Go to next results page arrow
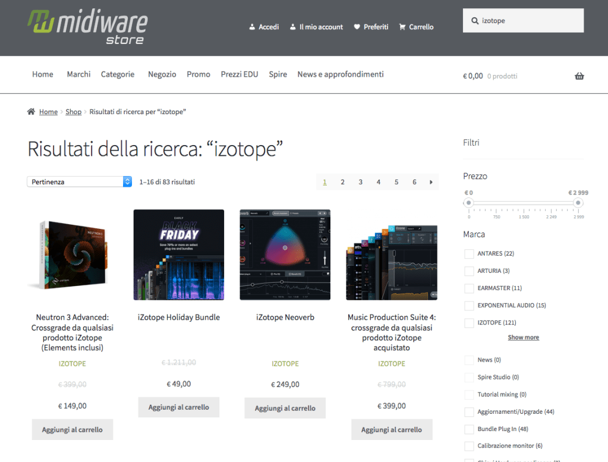The width and height of the screenshot is (608, 462). click(x=431, y=182)
